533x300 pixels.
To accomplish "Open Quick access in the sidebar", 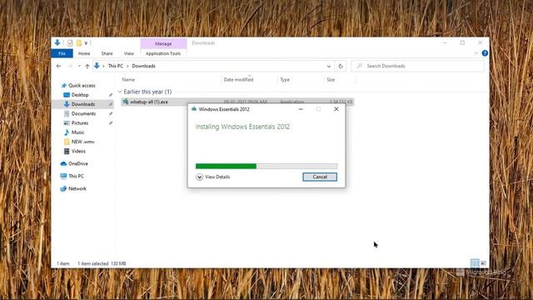I will pyautogui.click(x=82, y=85).
